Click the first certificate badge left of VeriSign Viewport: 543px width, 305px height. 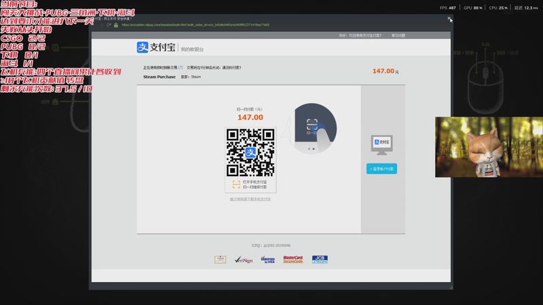click(x=220, y=260)
